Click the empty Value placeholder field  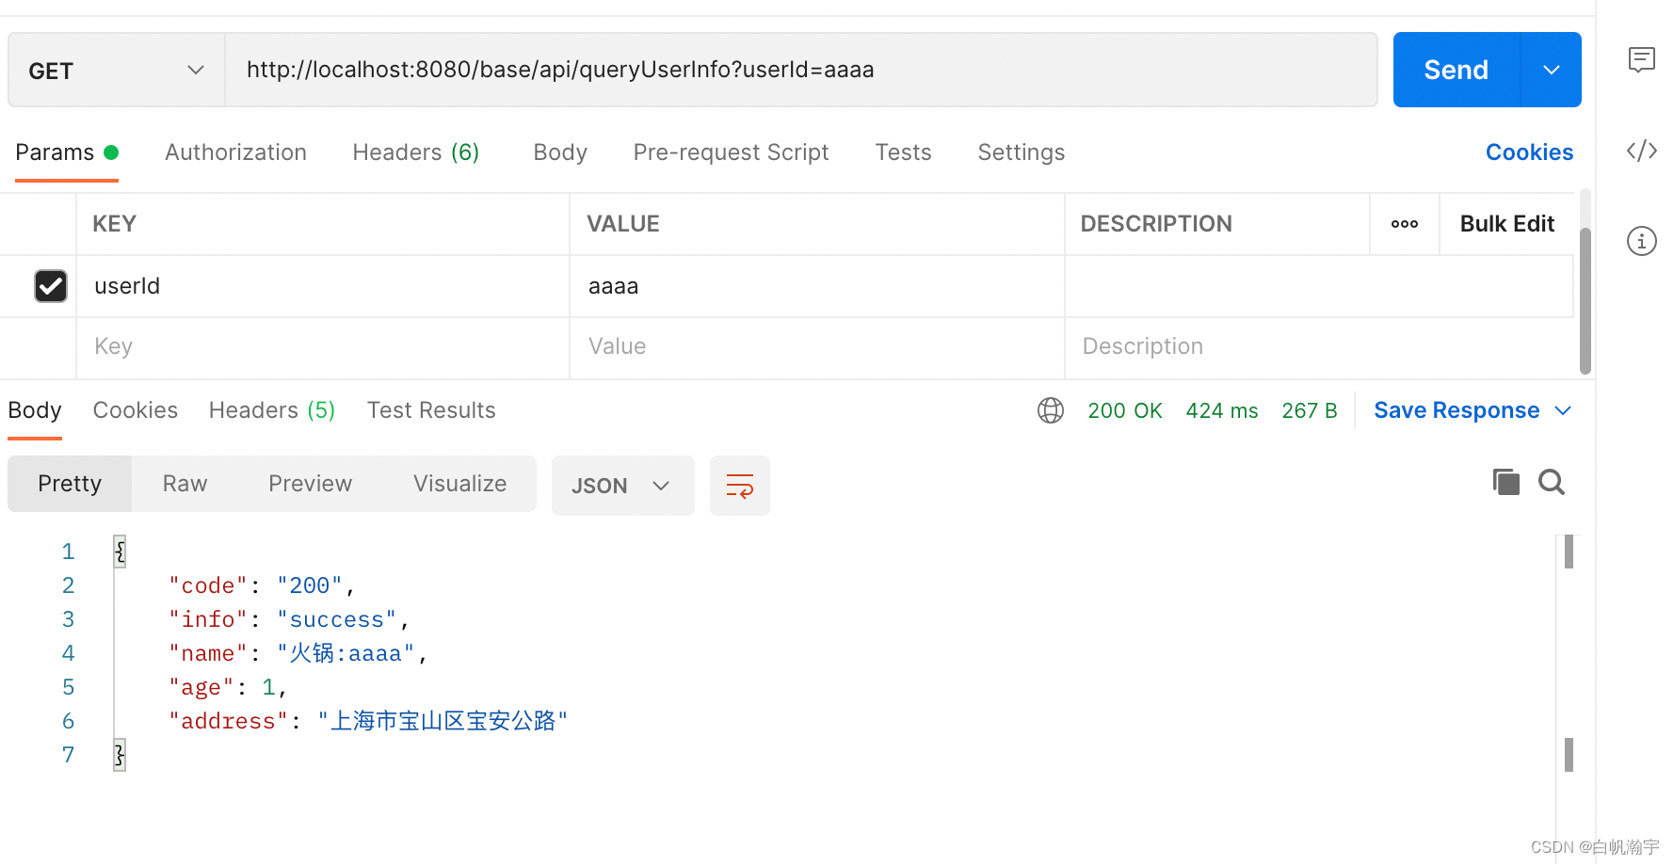[817, 346]
